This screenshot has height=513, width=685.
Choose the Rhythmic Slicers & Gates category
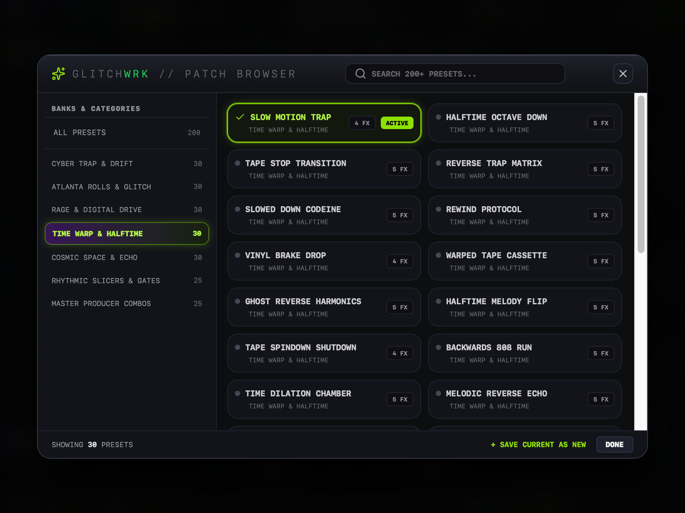tap(127, 281)
